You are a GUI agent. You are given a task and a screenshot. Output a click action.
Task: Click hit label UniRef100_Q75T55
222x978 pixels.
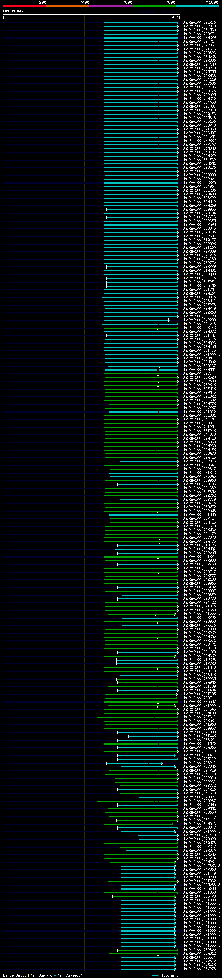point(199,72)
